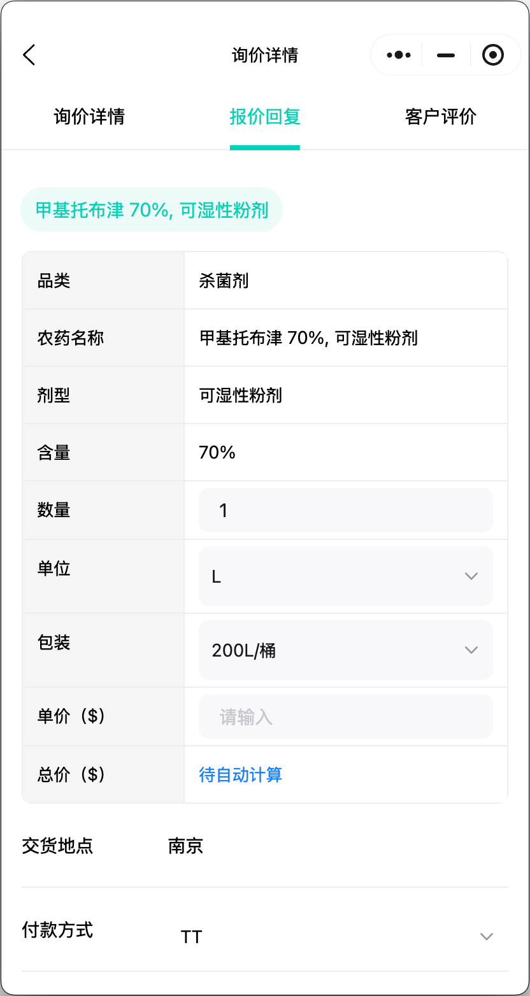
Task: Select the 报价回复 tab
Action: [265, 117]
